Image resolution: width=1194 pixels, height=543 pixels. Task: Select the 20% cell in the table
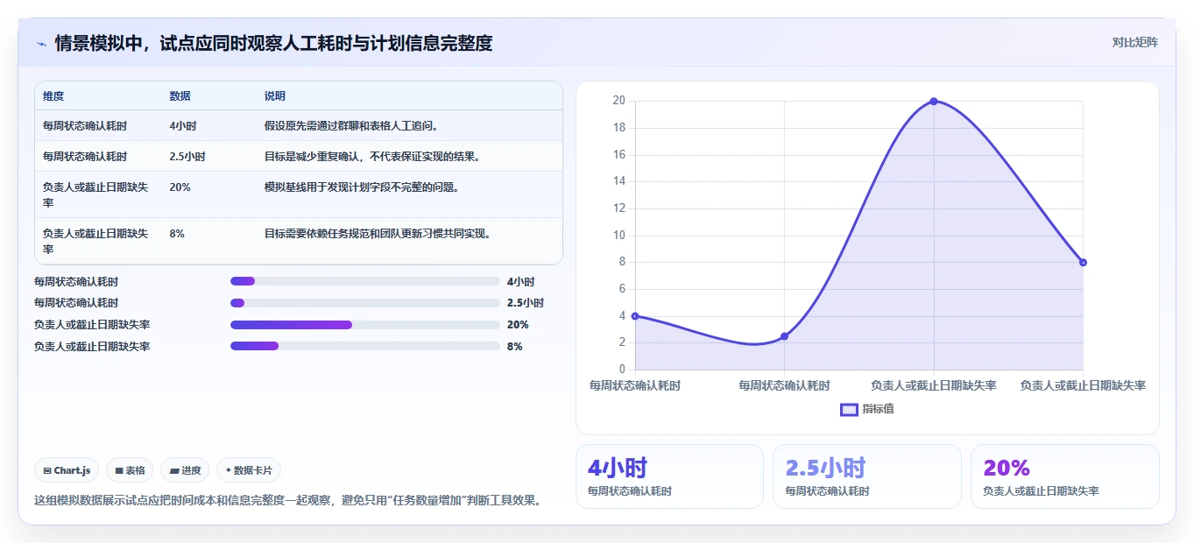click(180, 187)
